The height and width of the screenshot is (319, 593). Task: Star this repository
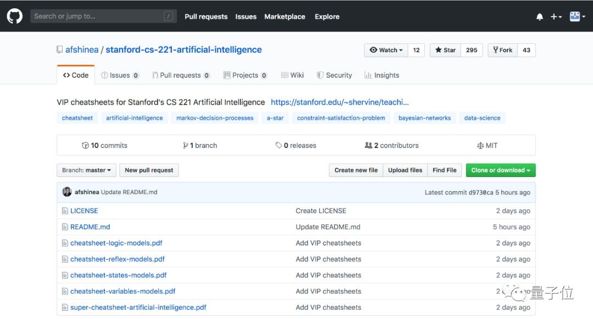coord(445,50)
